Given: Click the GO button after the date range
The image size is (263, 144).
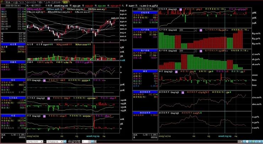Looking at the screenshot, I should [x=65, y=142].
